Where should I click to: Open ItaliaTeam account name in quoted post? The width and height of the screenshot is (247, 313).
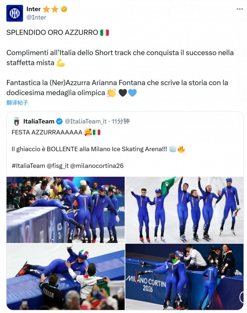(x=39, y=122)
